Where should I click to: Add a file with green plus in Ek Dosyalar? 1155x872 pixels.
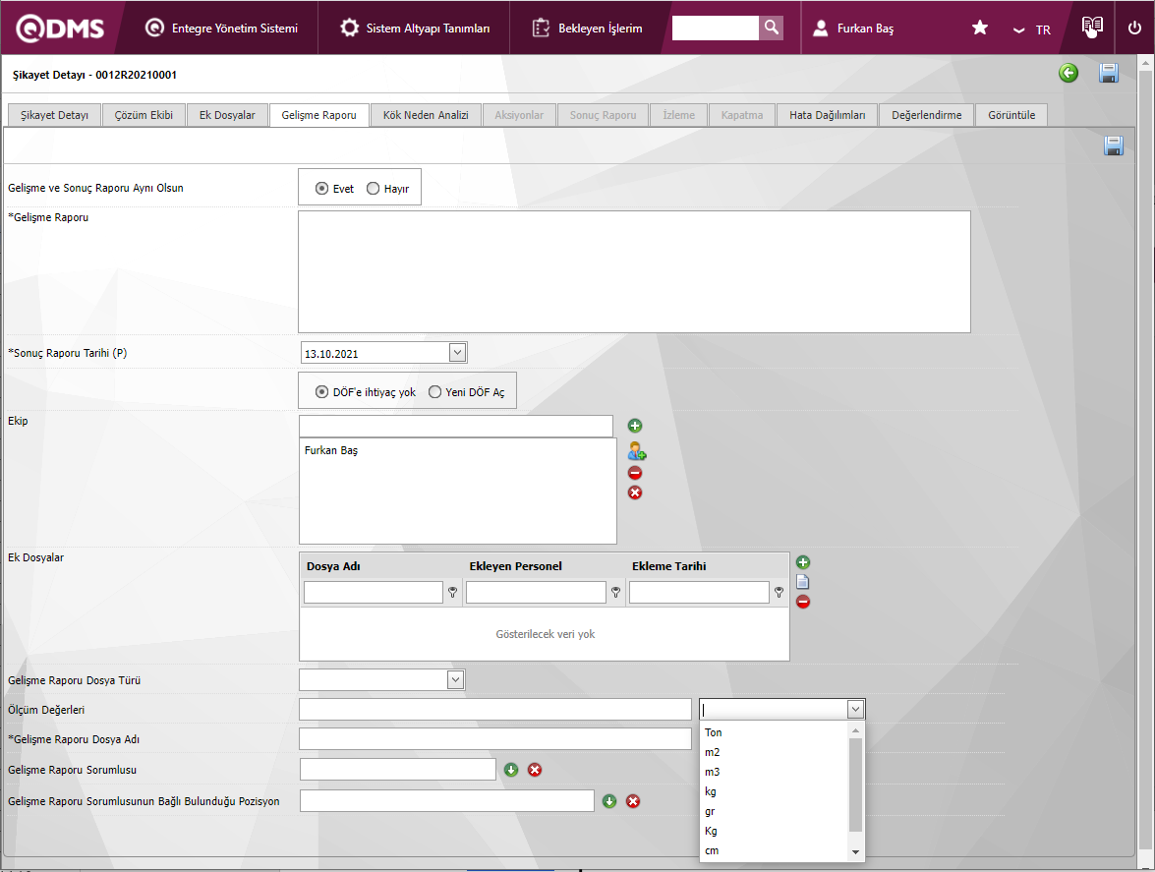pos(803,562)
